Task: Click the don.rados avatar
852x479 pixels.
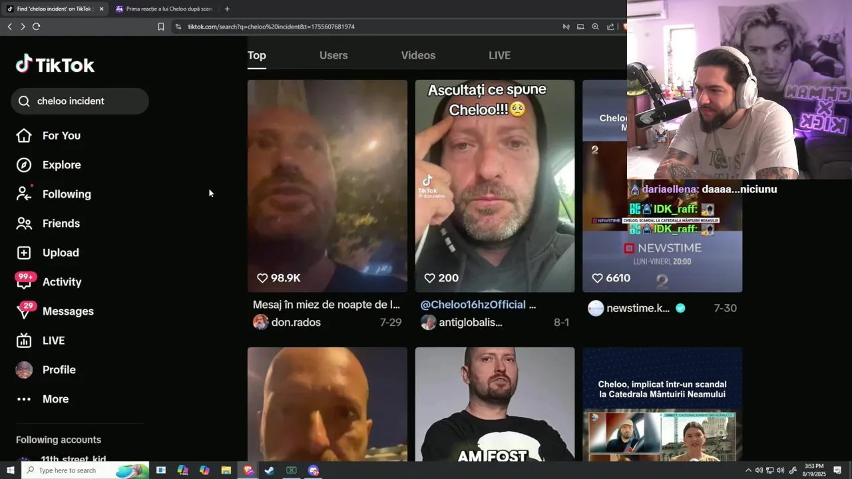Action: click(x=261, y=323)
